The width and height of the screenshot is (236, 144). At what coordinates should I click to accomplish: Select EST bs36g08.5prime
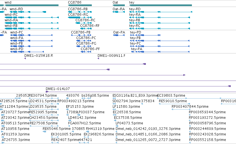coord(95,96)
